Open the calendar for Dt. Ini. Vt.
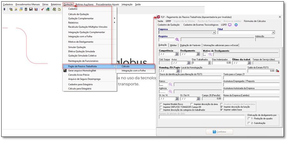The image size is (288, 141). (177, 99)
